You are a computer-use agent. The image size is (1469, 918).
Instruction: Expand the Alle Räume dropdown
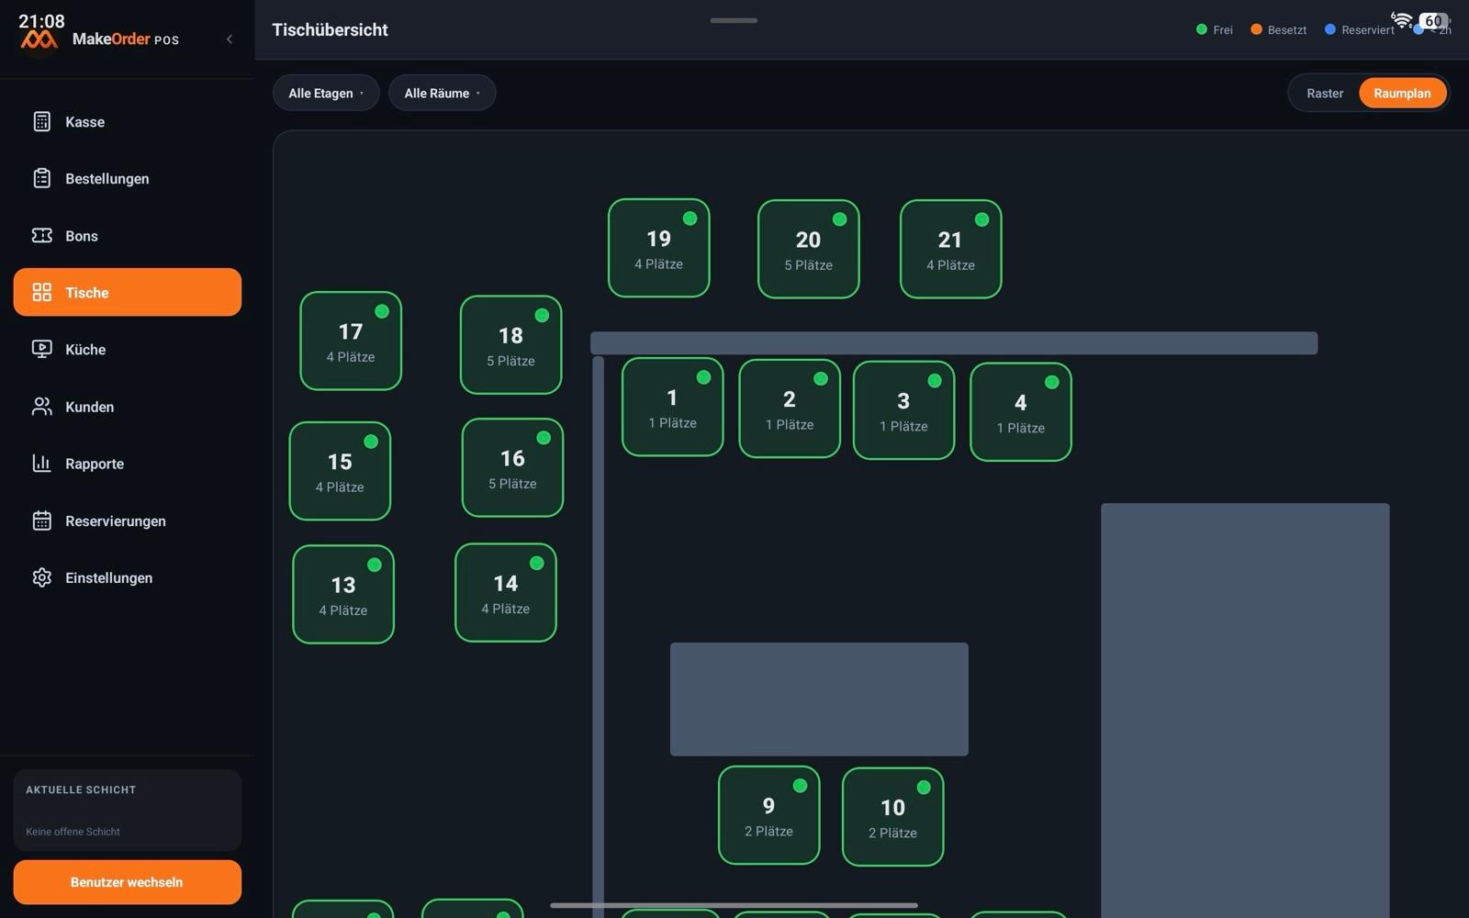(x=442, y=93)
